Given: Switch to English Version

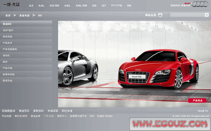Looking at the screenshot, I should [x=105, y=116].
